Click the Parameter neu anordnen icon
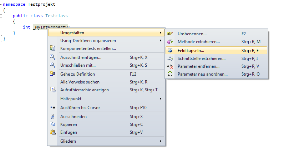289x168 pixels. 170,74
